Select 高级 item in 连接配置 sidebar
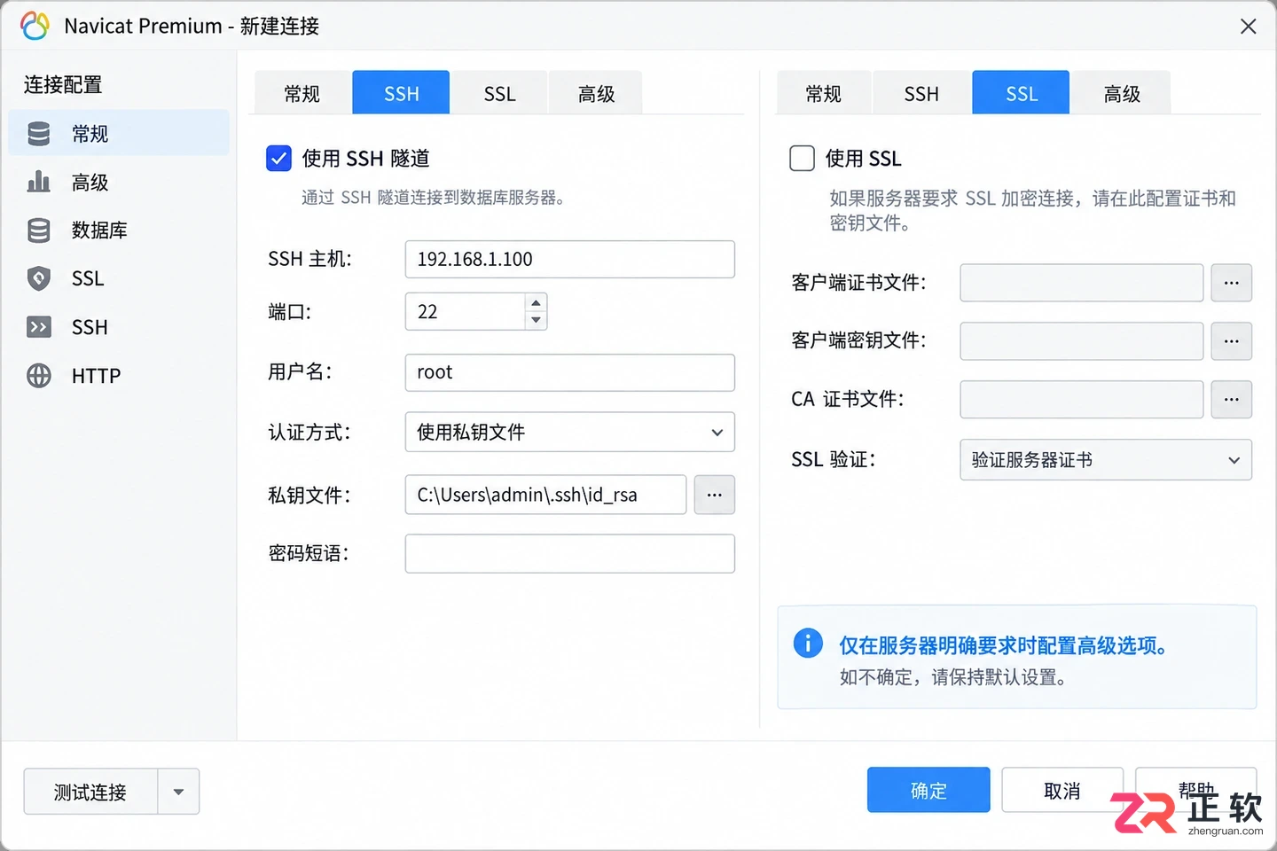This screenshot has width=1277, height=851. tap(119, 182)
